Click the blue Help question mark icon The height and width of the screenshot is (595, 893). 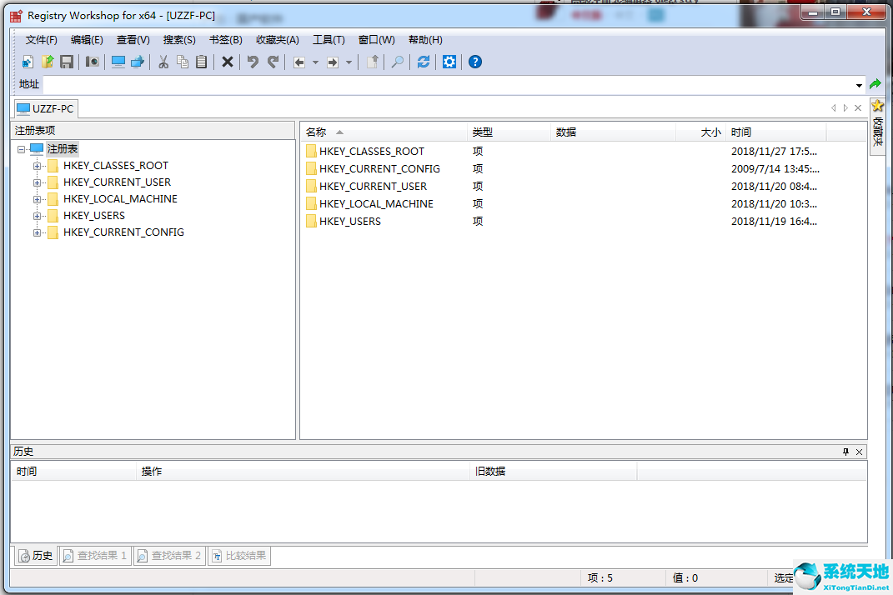coord(475,62)
